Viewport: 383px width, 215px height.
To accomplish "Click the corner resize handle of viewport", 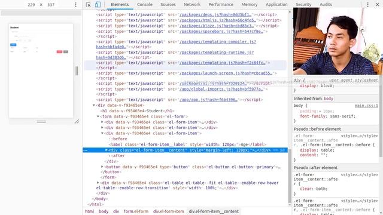I will click(x=77, y=121).
